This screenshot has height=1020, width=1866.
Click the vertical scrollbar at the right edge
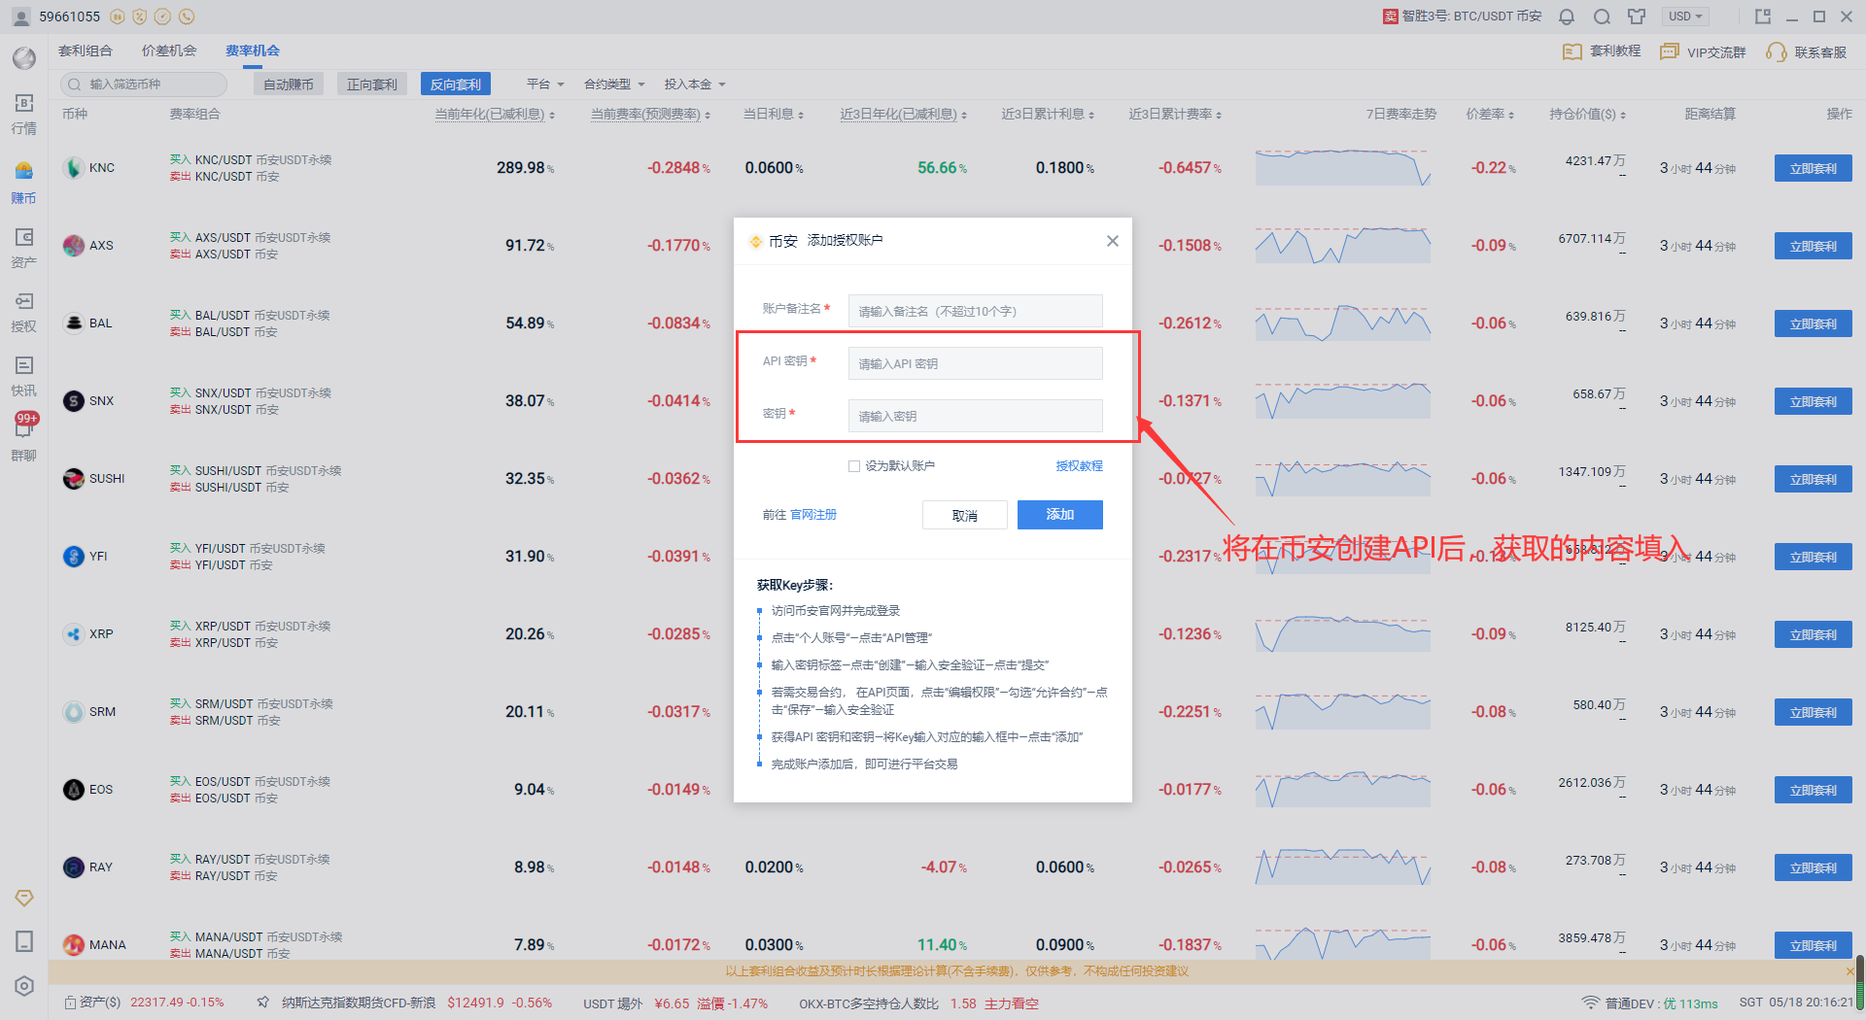click(x=1859, y=983)
